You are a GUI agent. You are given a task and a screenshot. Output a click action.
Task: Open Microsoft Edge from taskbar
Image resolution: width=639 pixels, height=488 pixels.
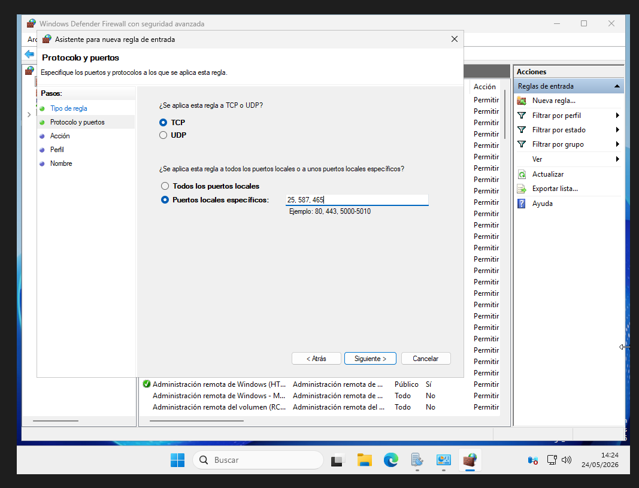point(391,460)
